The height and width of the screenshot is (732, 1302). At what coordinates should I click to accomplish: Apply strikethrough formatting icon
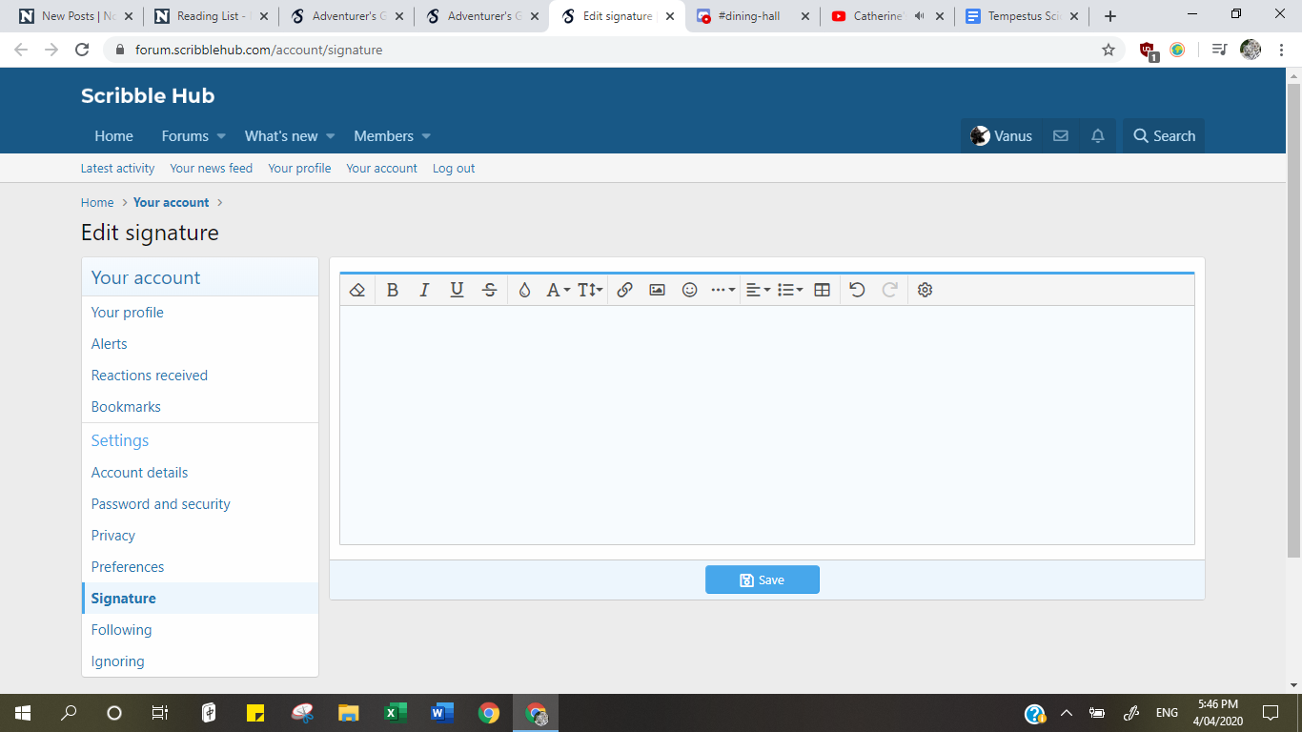489,290
